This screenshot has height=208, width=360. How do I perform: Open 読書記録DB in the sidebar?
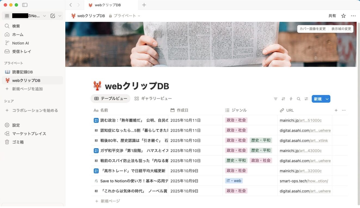[x=22, y=72]
